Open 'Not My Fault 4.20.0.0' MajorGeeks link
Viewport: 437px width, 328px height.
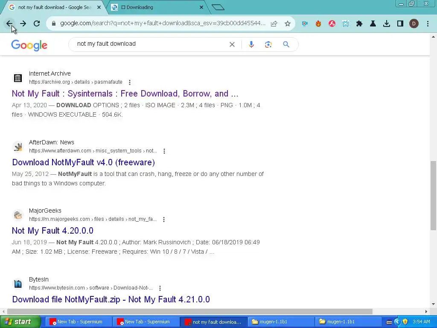coord(52,231)
